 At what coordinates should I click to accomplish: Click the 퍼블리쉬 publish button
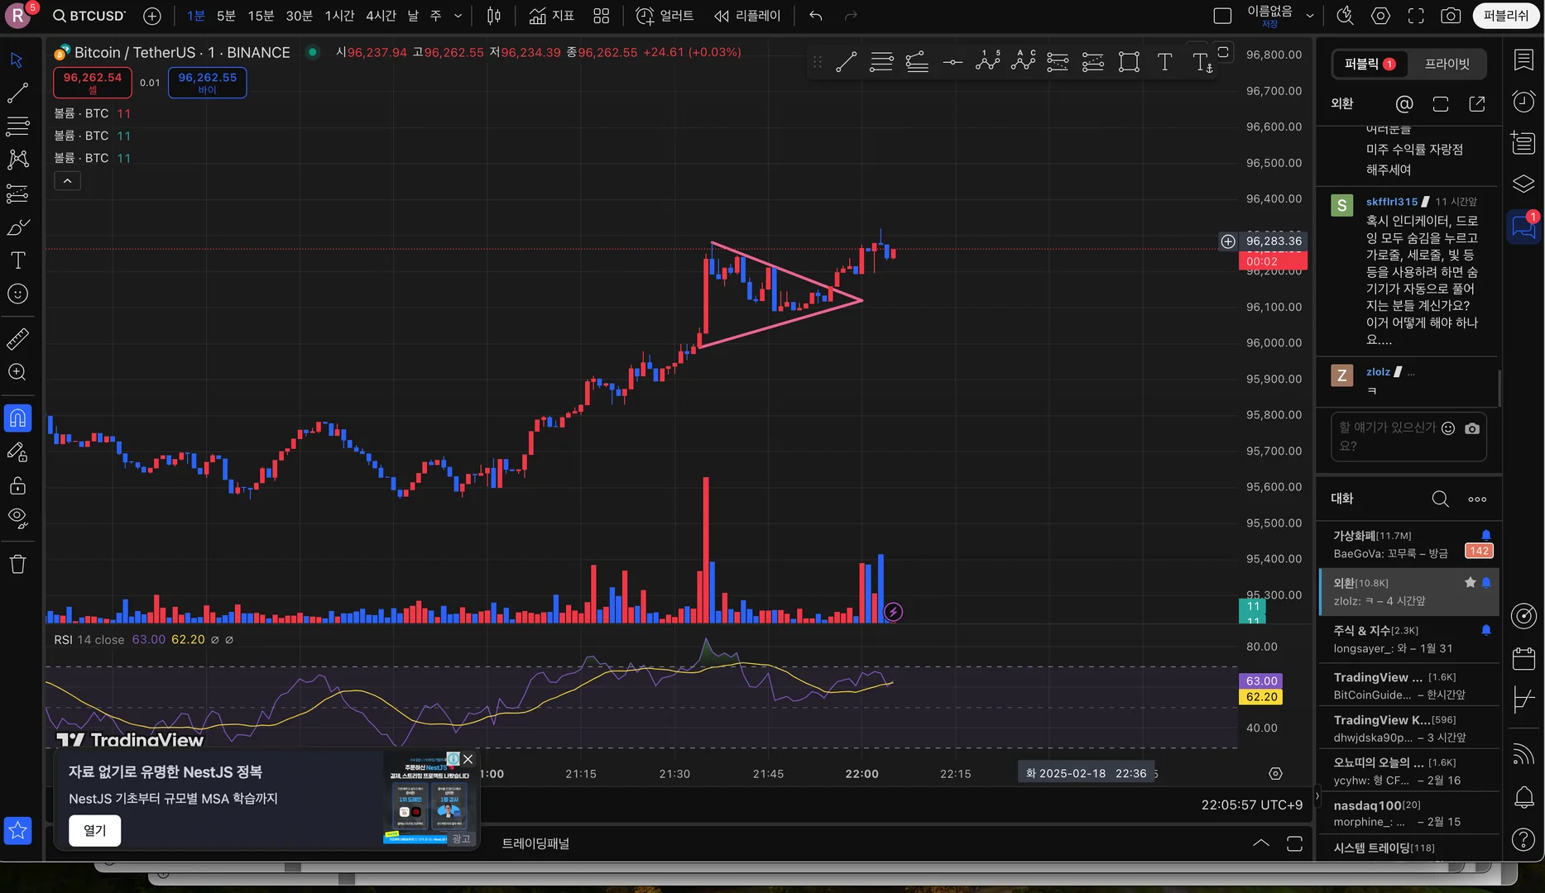pyautogui.click(x=1505, y=16)
